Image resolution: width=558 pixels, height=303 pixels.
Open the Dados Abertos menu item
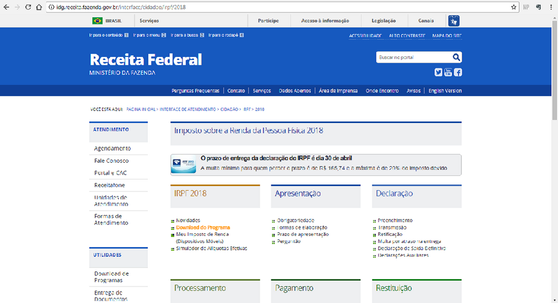294,91
